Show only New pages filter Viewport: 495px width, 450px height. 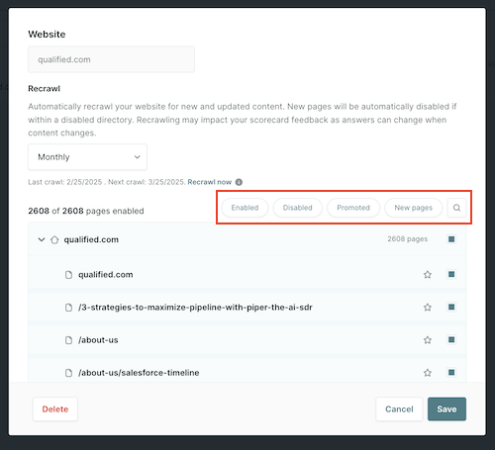tap(413, 208)
